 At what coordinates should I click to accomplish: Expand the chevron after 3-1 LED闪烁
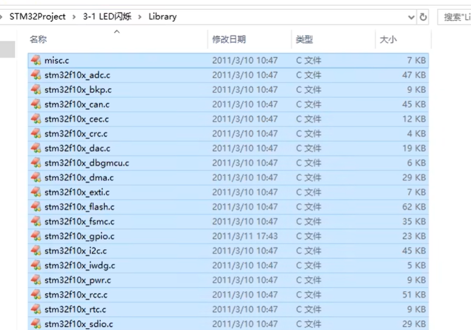pos(140,17)
